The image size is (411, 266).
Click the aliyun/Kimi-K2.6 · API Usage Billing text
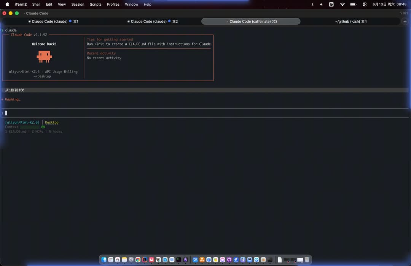(x=43, y=72)
